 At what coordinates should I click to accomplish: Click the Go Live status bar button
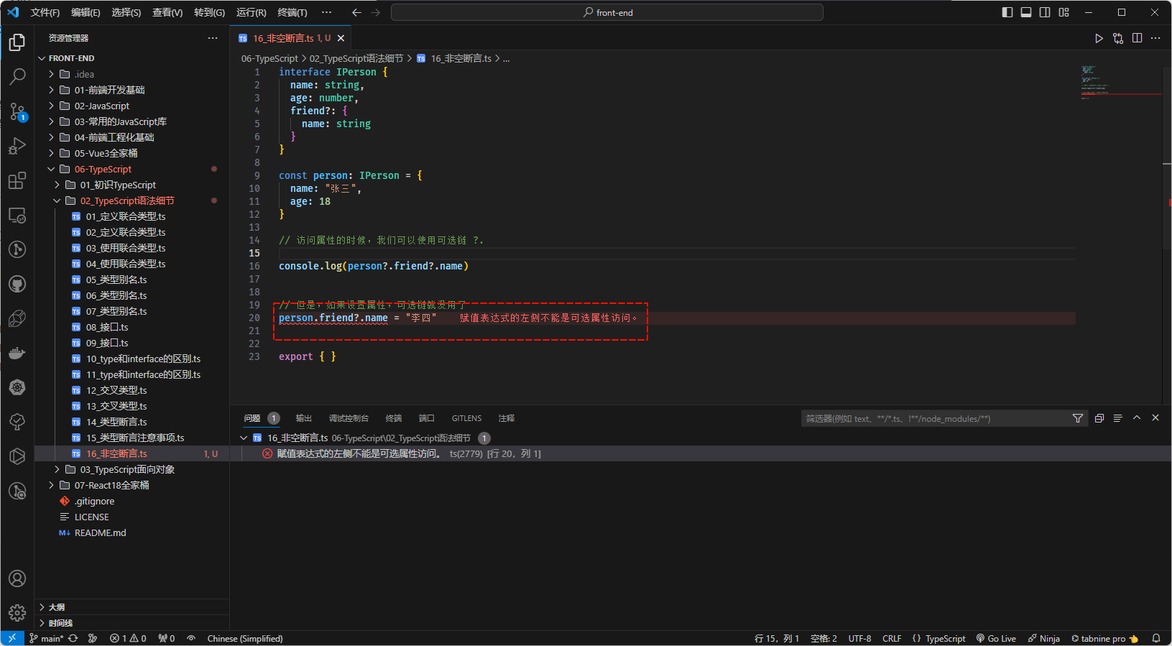click(996, 638)
